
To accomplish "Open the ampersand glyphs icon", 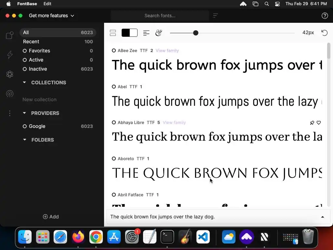I will [159, 33].
